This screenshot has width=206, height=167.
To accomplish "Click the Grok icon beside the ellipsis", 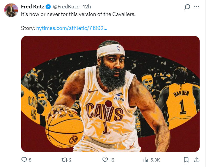I will pos(188,7).
